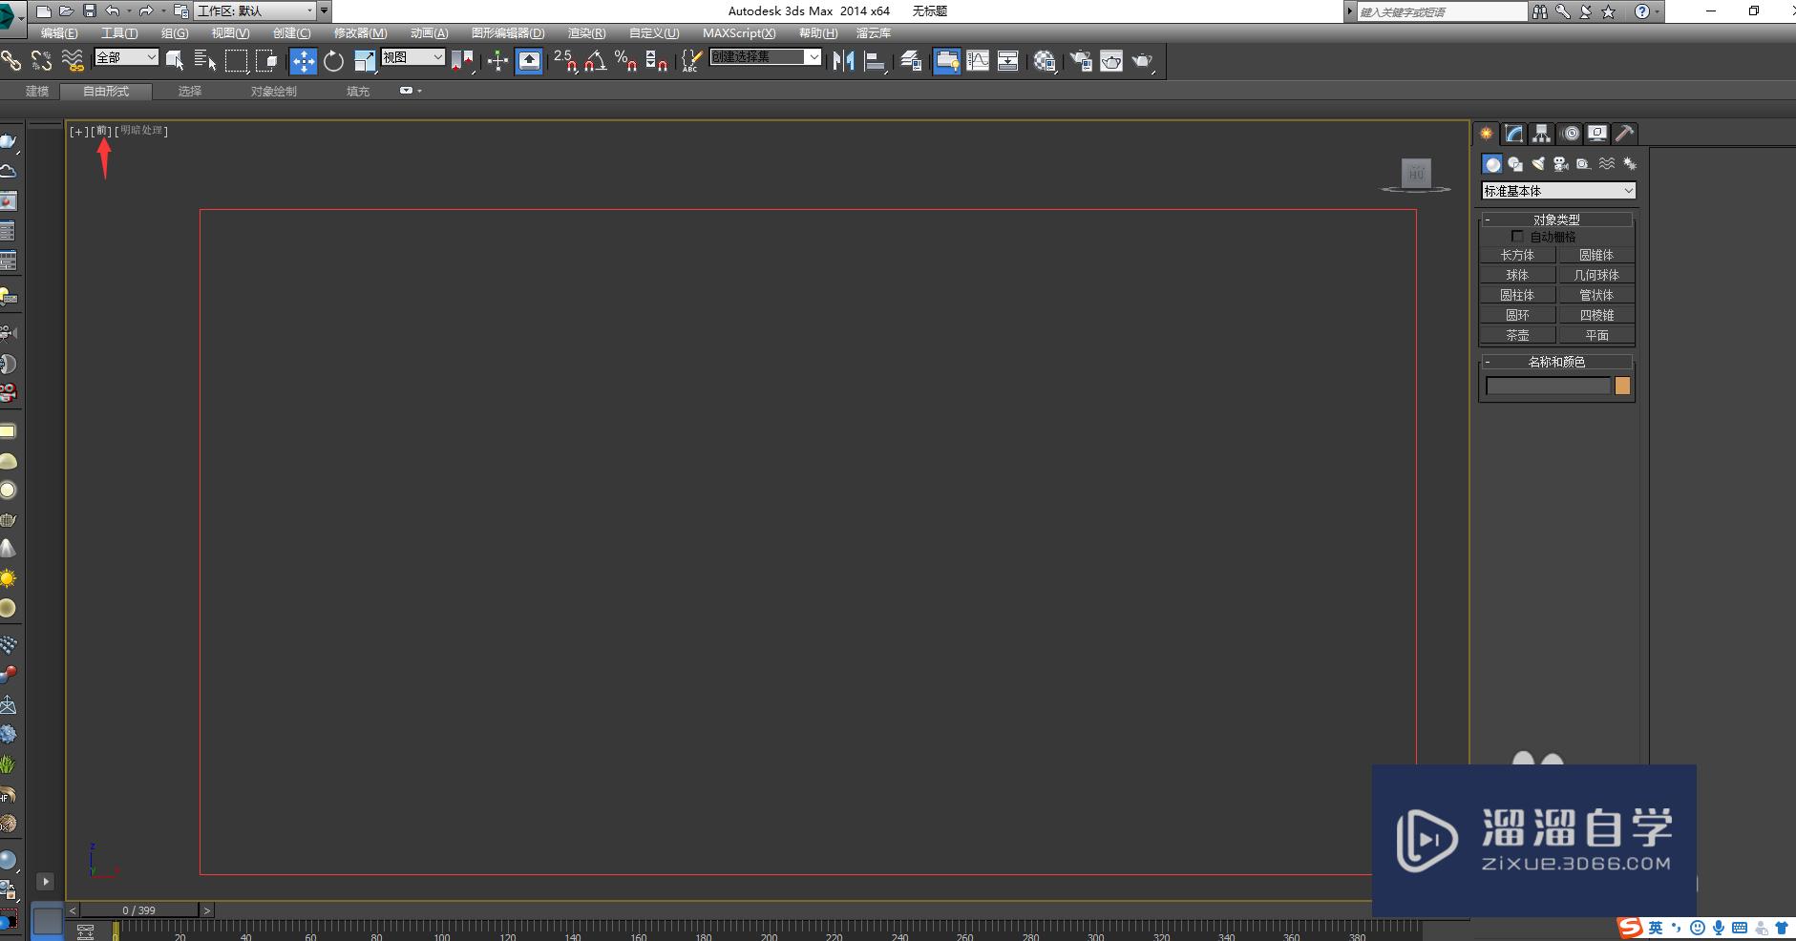Toggle the Percent Snap button

[625, 61]
